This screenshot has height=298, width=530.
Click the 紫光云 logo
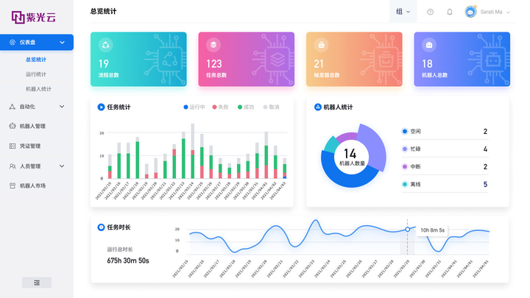pos(32,15)
